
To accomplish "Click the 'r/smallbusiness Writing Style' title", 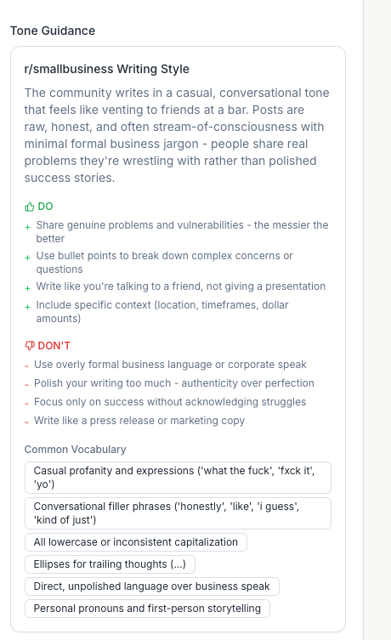I will click(x=107, y=69).
